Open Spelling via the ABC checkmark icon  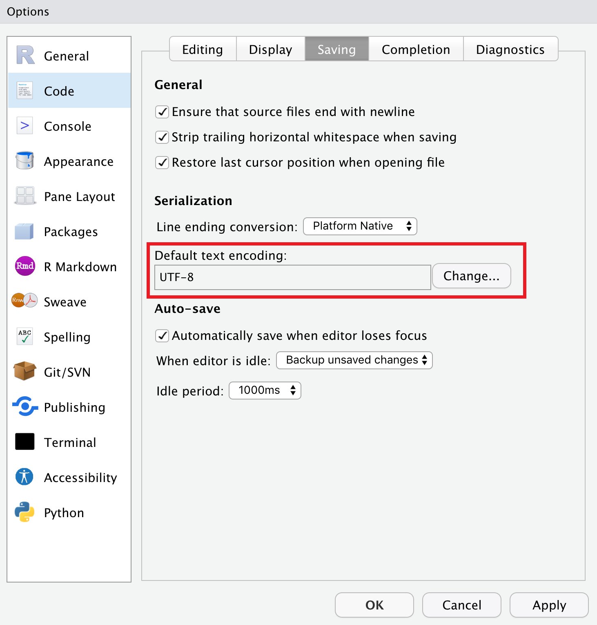coord(25,337)
